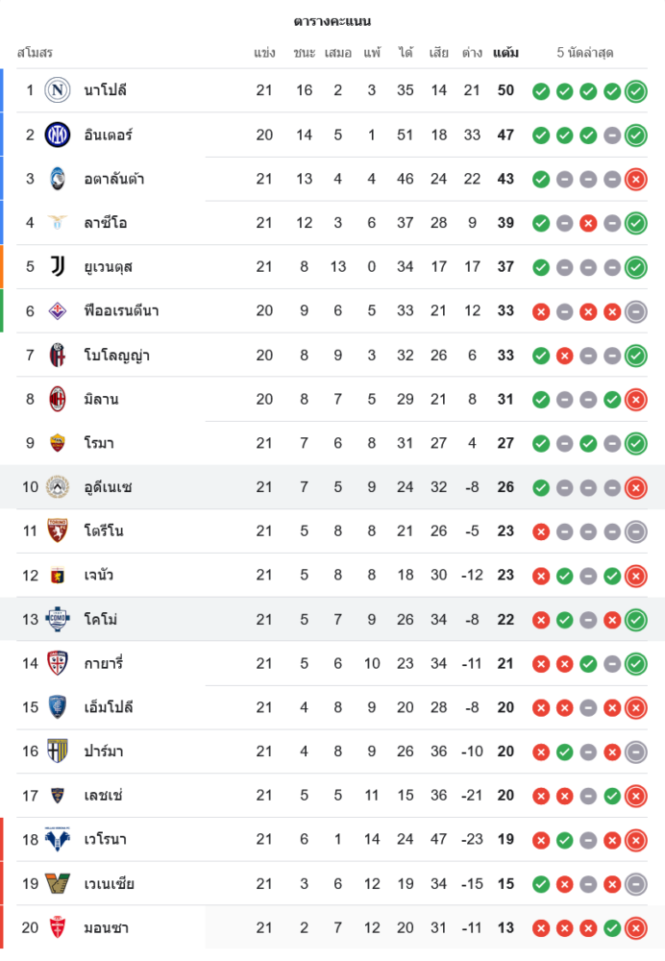This screenshot has width=665, height=961.
Task: Click the Venezia club crest icon
Action: [58, 883]
